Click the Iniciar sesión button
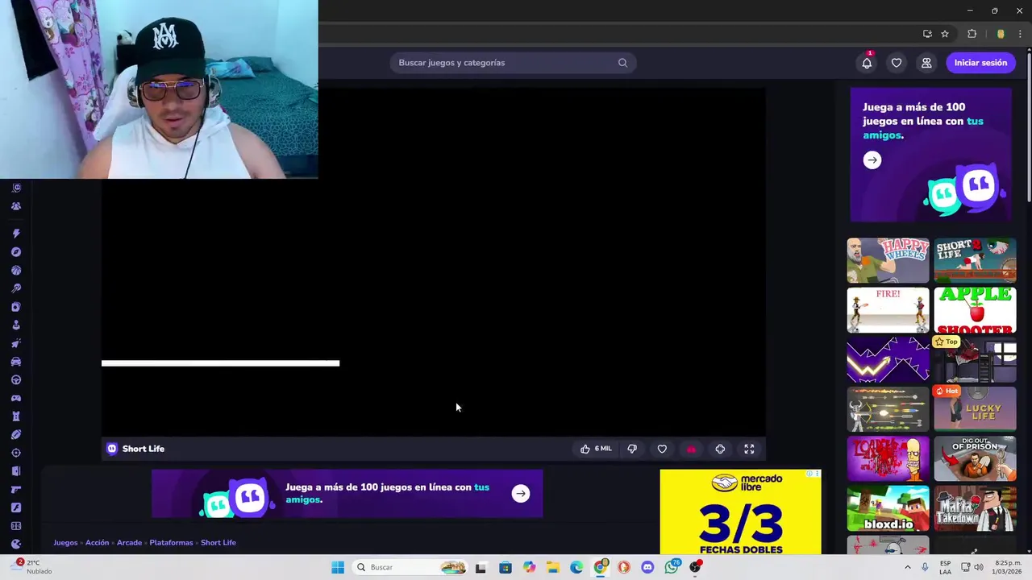This screenshot has height=580, width=1032. click(980, 63)
